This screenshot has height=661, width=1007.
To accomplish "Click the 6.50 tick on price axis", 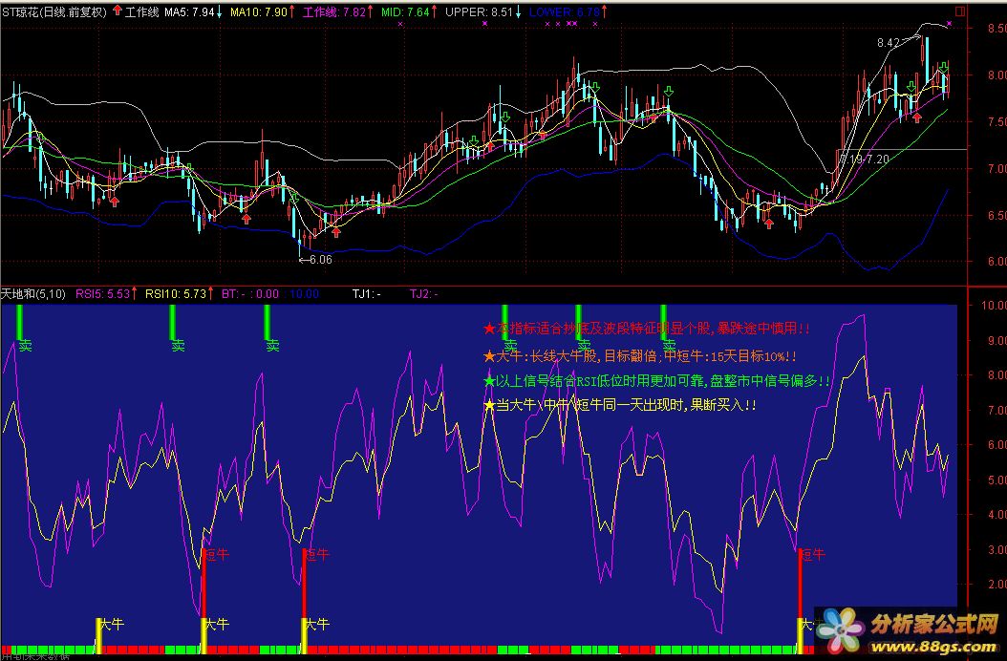I will pyautogui.click(x=996, y=216).
